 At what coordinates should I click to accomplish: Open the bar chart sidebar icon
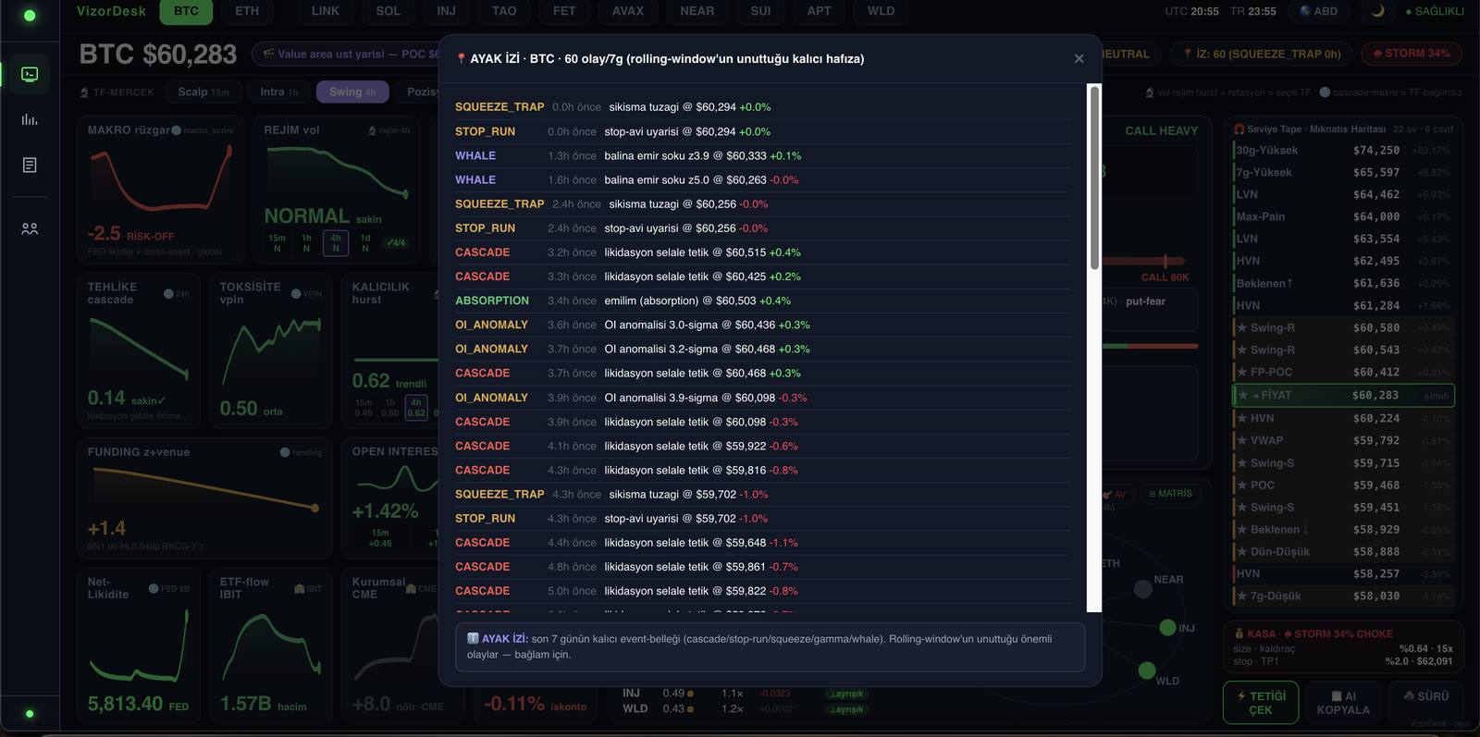pos(30,119)
